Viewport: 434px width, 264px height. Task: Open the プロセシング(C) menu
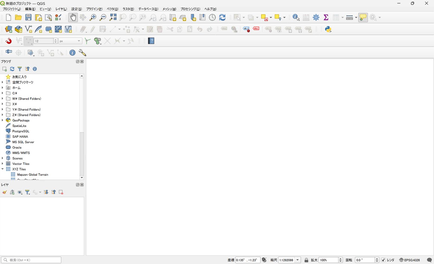point(190,9)
